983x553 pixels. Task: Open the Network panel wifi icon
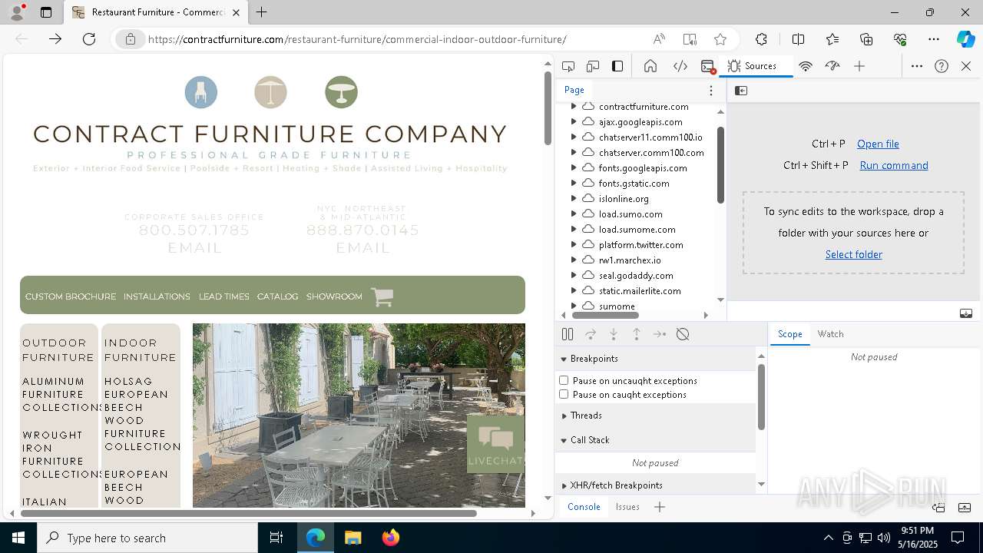(x=806, y=66)
